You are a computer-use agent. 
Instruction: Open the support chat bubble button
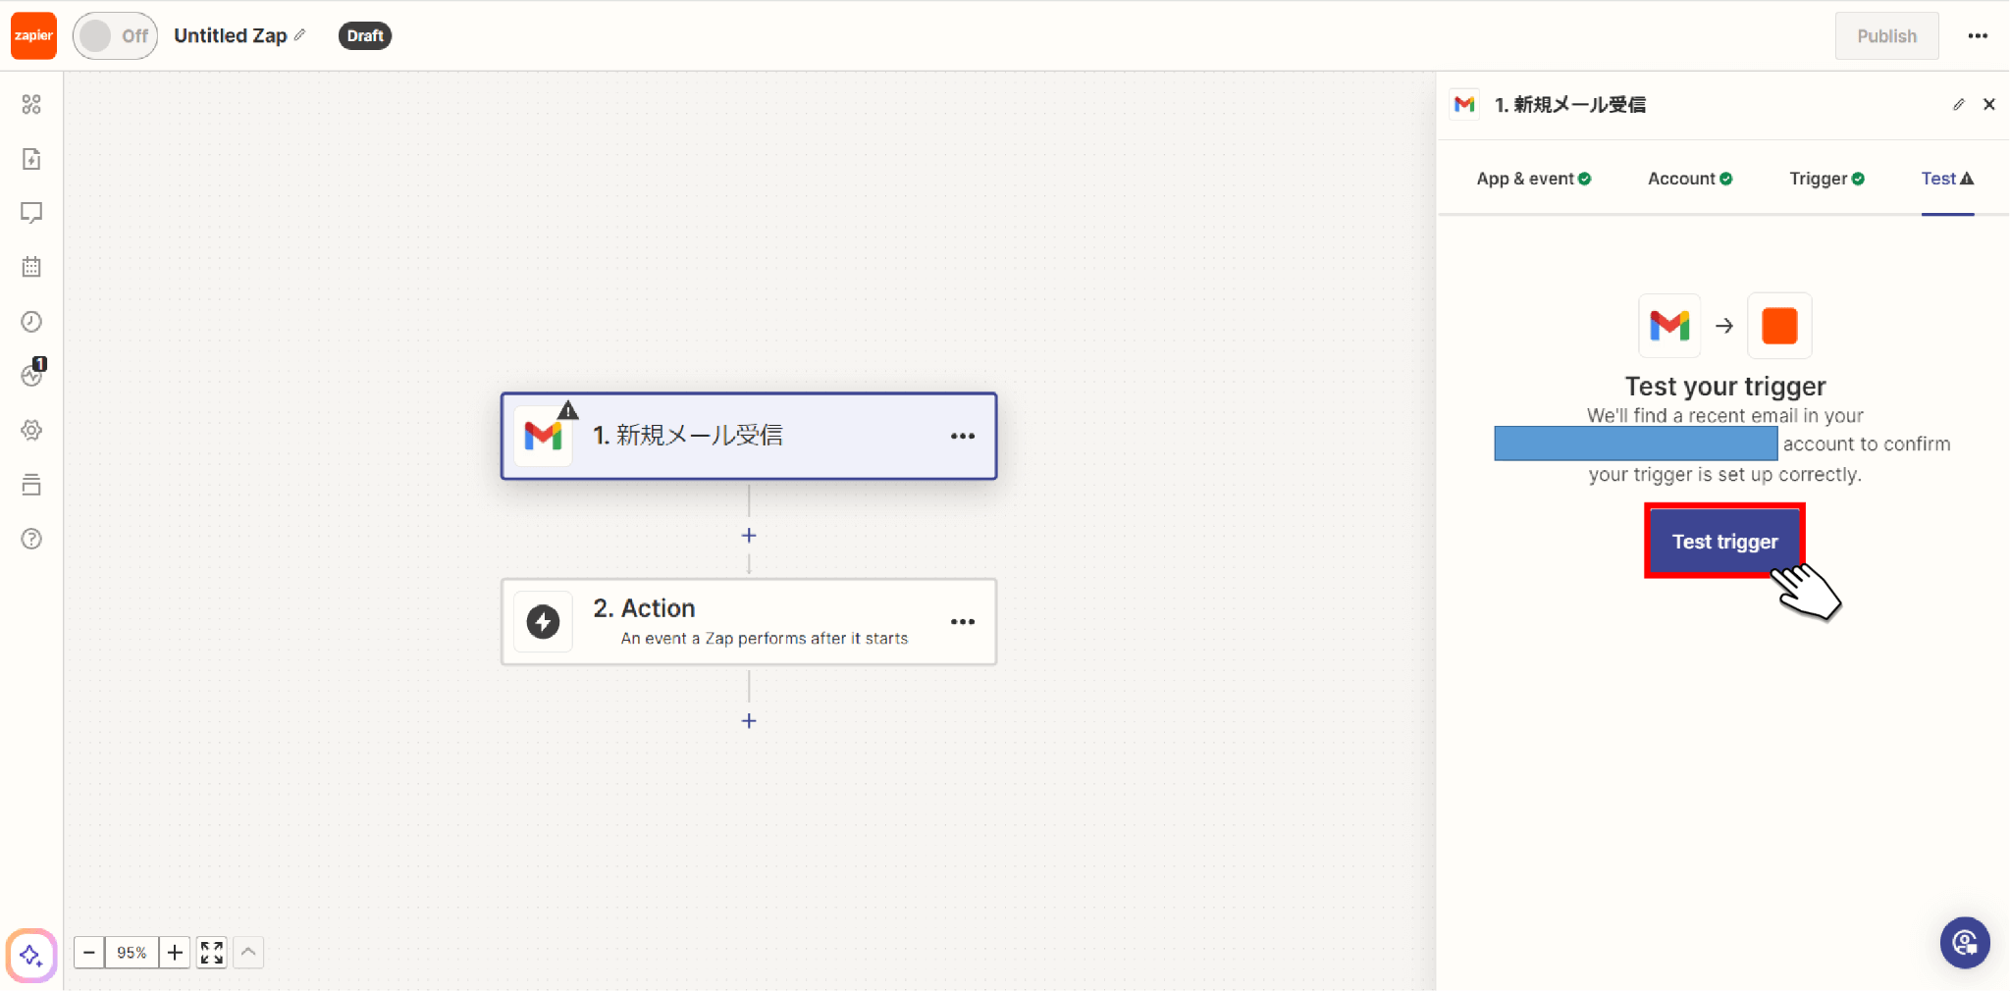click(x=1965, y=943)
